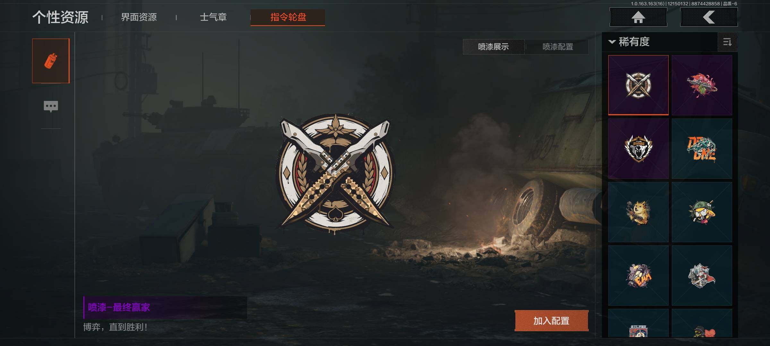The width and height of the screenshot is (770, 346).
Task: Select the orange graffiti shark spray
Action: pos(702,149)
